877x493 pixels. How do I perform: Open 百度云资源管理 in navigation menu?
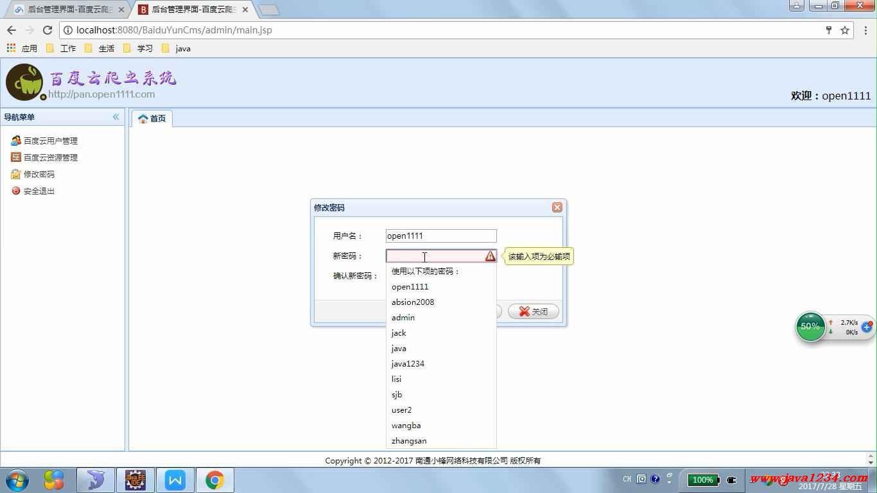(44, 157)
